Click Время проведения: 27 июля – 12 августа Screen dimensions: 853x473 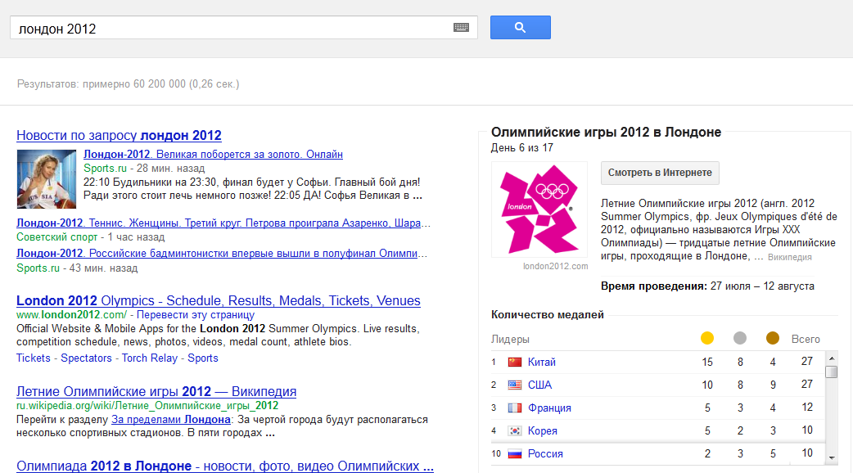coord(707,286)
